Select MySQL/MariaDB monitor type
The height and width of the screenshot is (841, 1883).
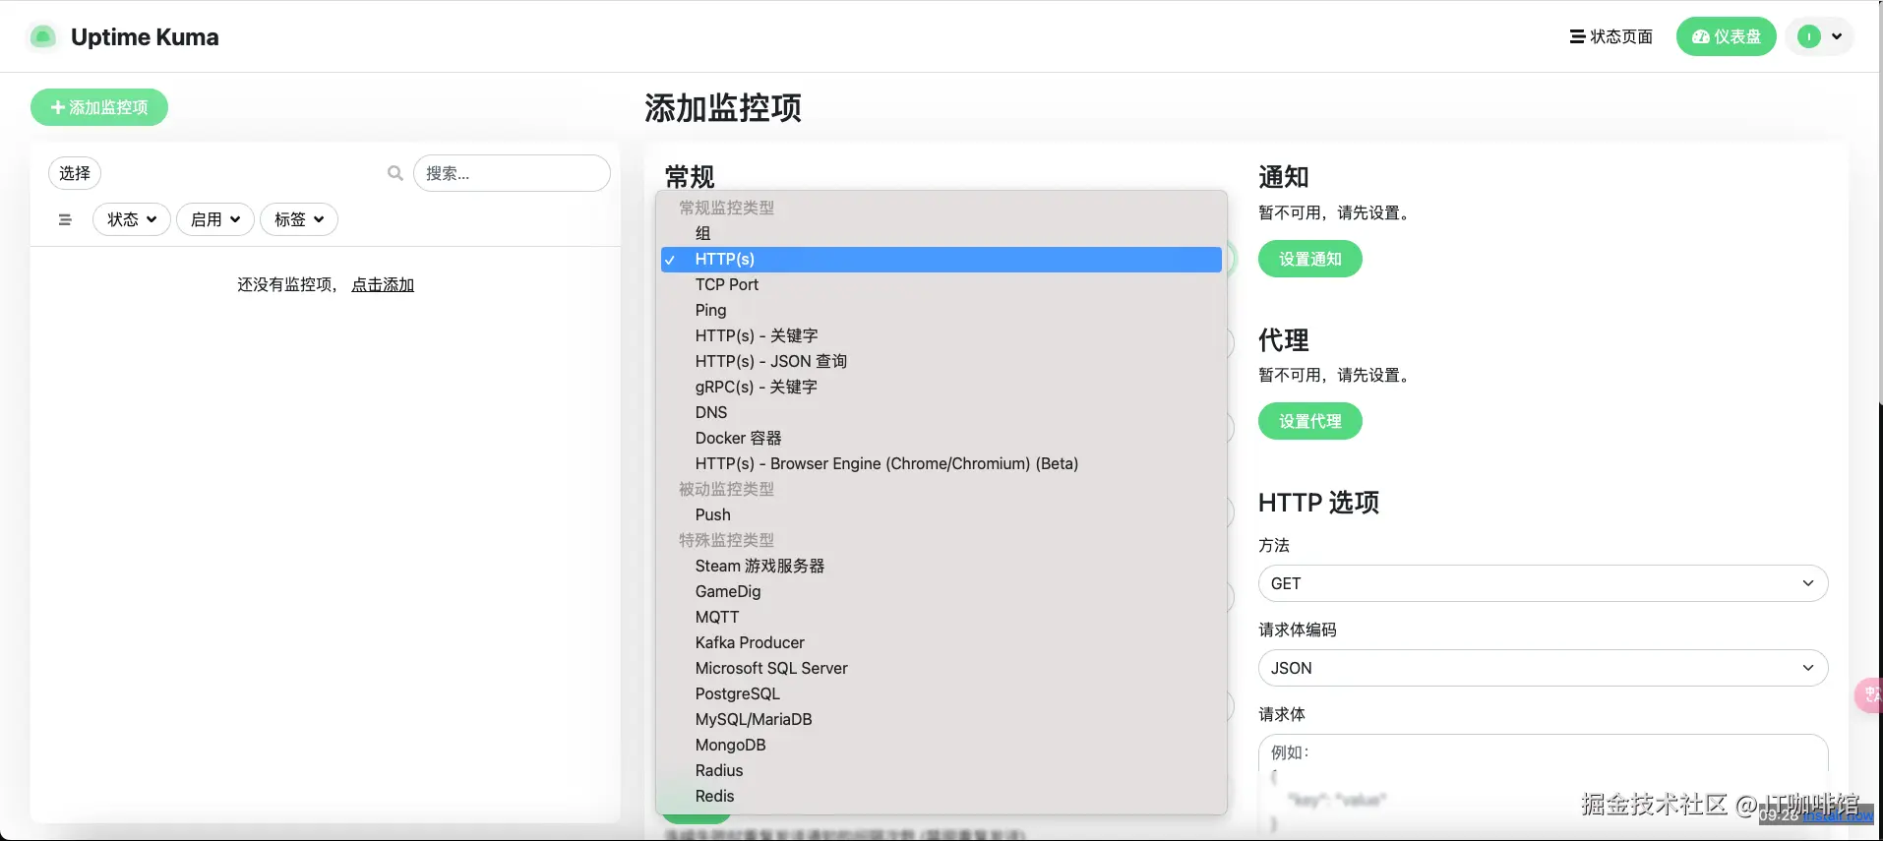point(941,719)
